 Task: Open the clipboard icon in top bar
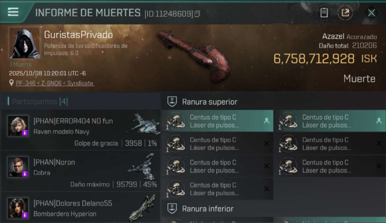(x=324, y=13)
